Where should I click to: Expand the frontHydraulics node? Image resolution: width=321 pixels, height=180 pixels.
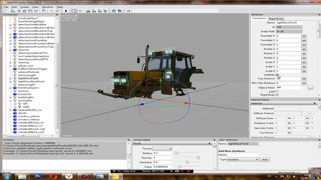click(x=11, y=88)
